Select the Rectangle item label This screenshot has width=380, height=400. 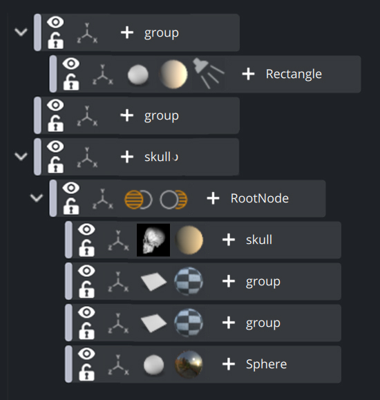(x=294, y=74)
